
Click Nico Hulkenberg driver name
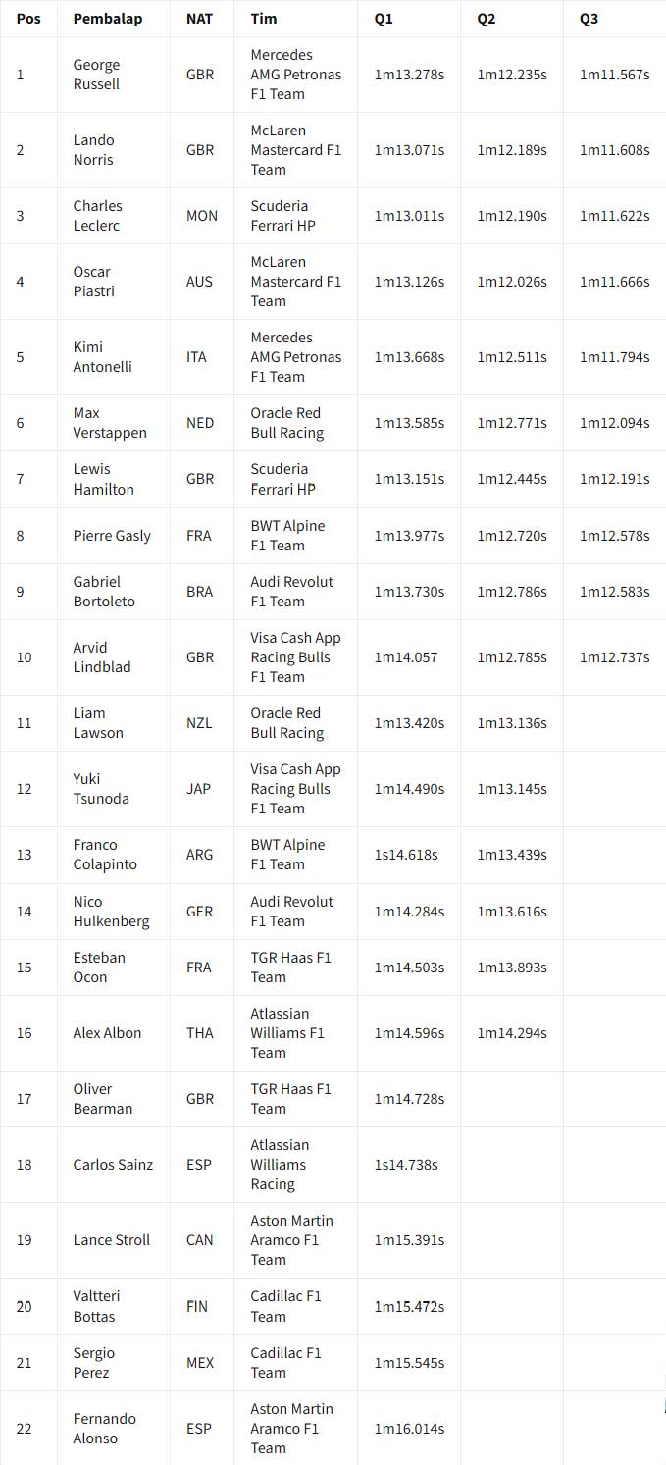point(111,912)
